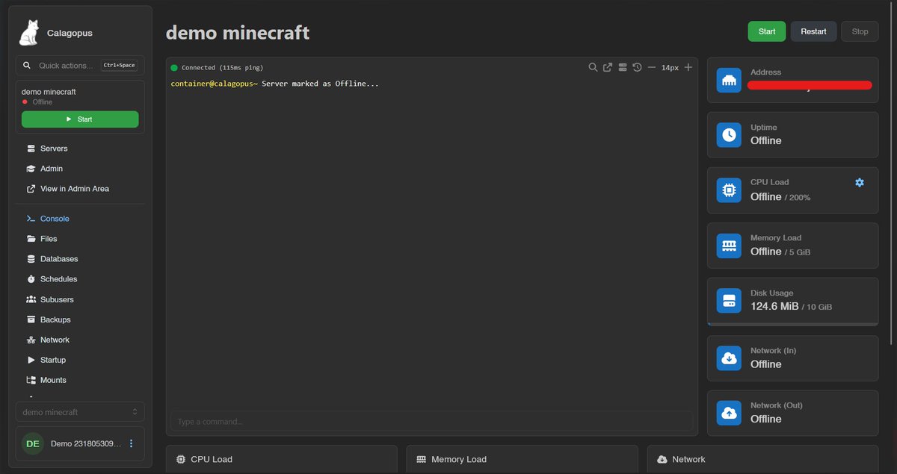897x474 pixels.
Task: Click the Databases cylinder icon
Action: pyautogui.click(x=31, y=259)
